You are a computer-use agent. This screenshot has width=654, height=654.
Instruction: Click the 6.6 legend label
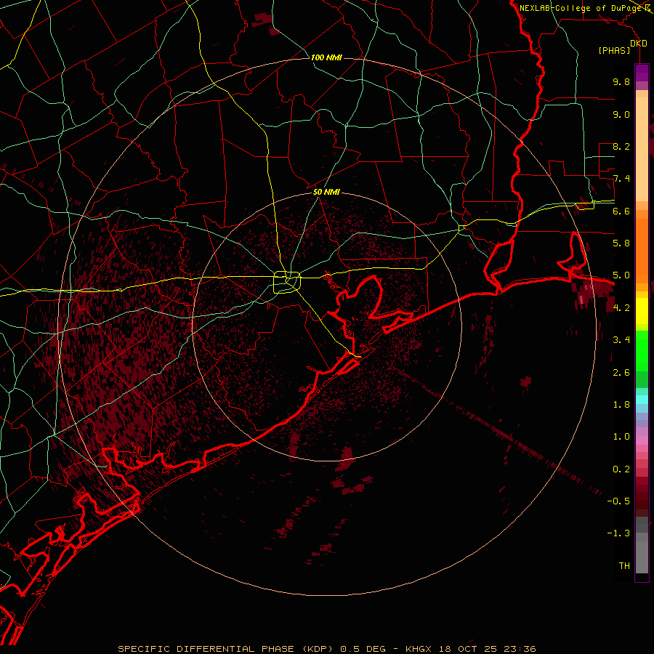pos(621,211)
